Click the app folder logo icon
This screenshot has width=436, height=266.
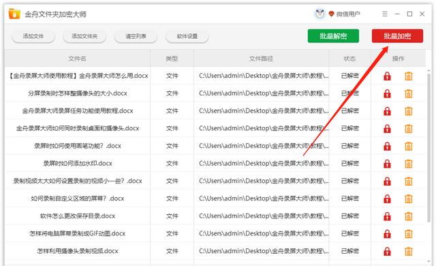tap(14, 14)
